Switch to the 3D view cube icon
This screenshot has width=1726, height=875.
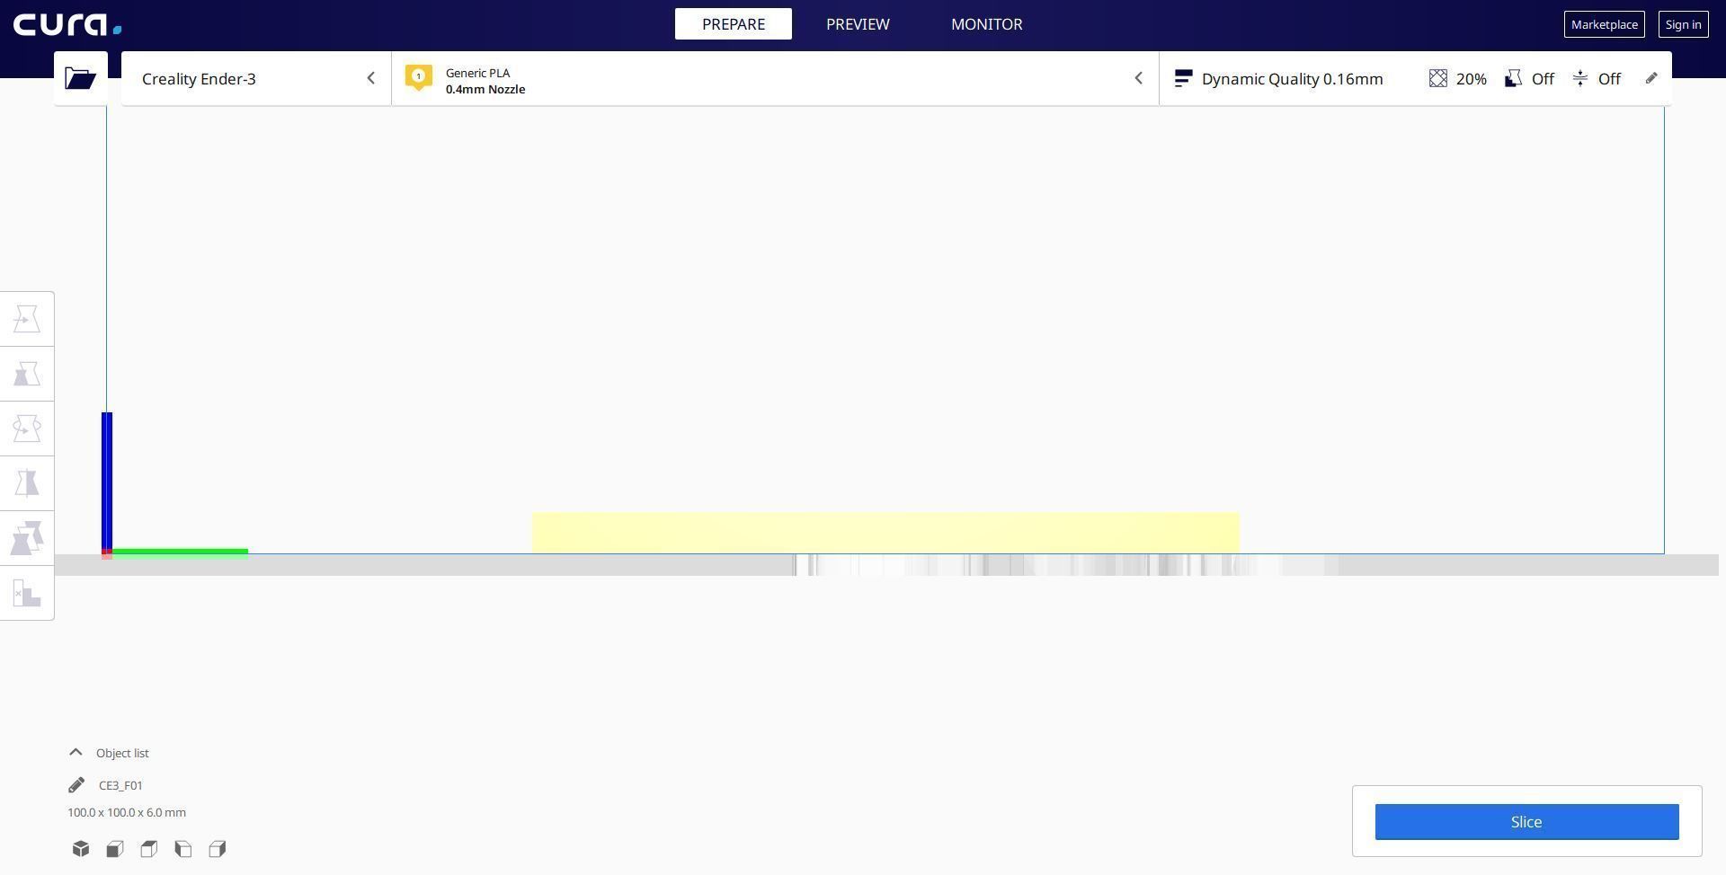(81, 849)
